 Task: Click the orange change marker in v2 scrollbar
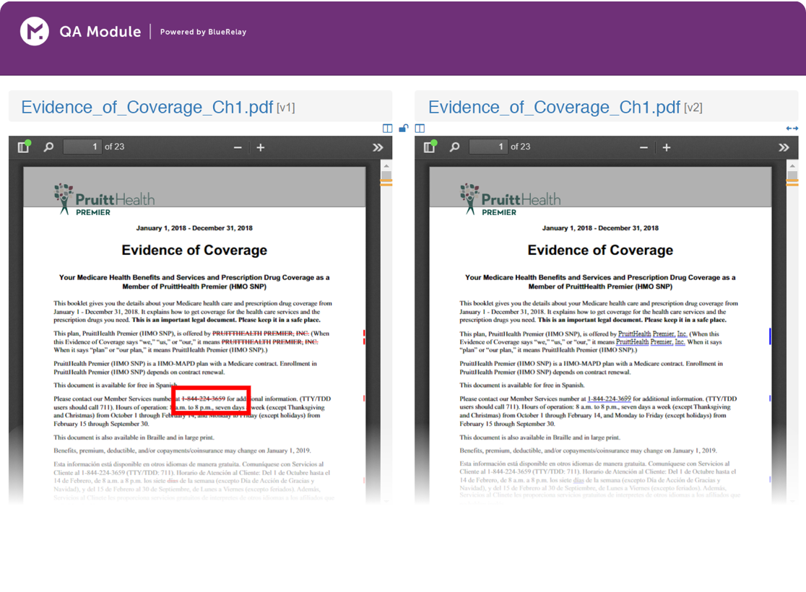pos(792,183)
